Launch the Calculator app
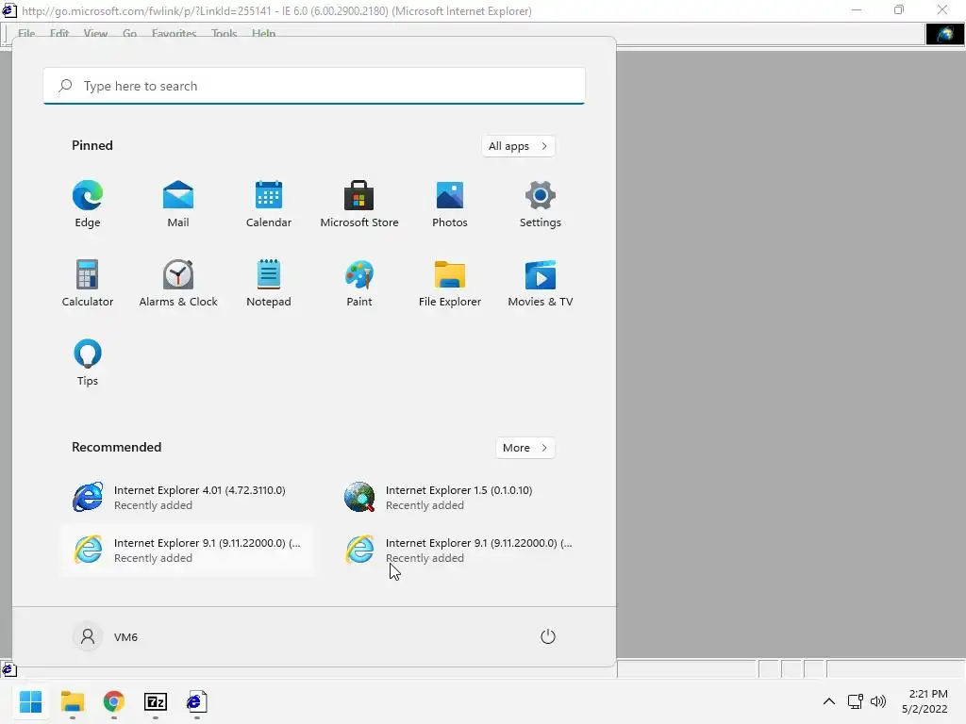 click(88, 283)
